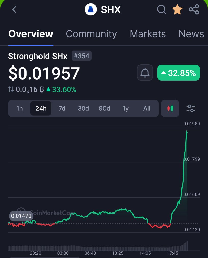
Task: Select the 1h chart range
Action: pos(20,108)
